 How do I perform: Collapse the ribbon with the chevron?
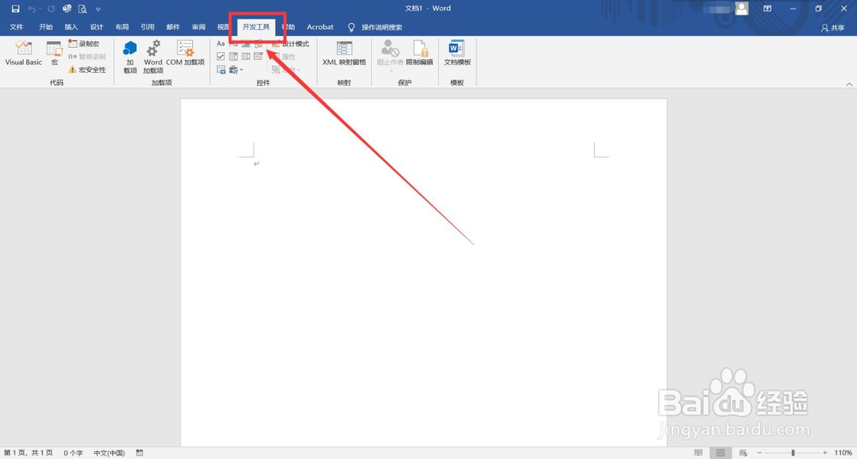click(x=849, y=84)
